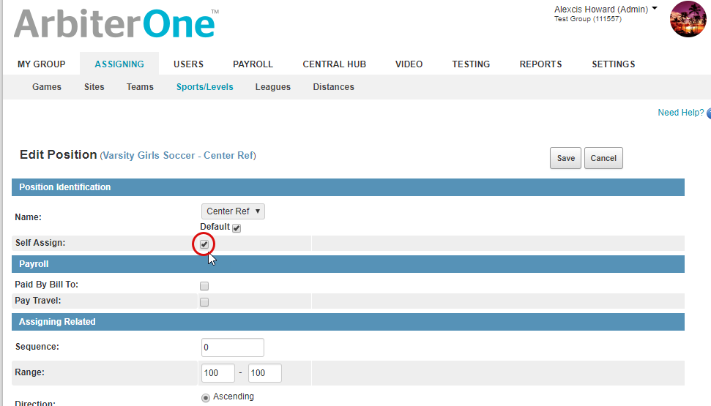
Task: Open the Leagues subtab
Action: [x=272, y=87]
